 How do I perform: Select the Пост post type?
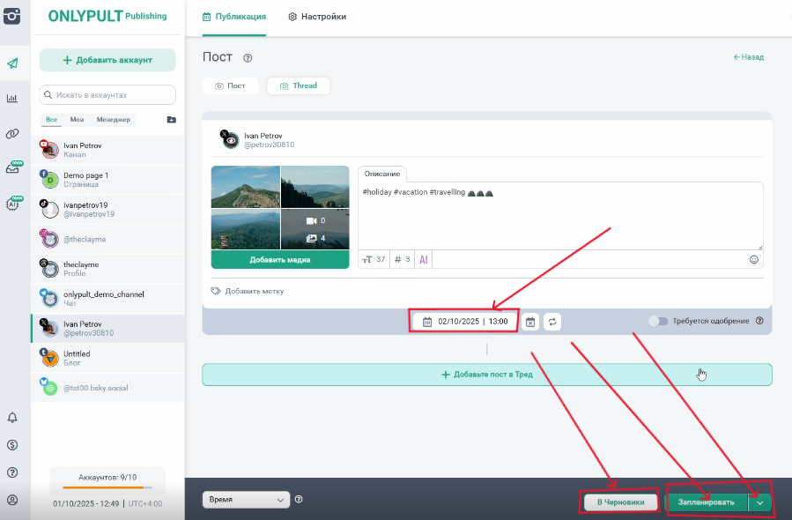tap(230, 86)
